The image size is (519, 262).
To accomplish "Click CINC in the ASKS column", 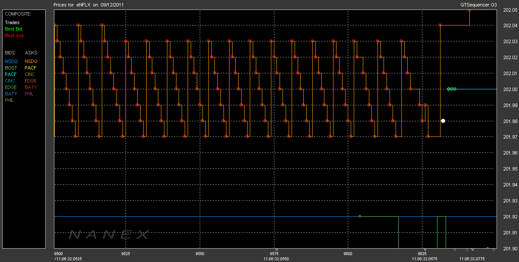I will [31, 74].
